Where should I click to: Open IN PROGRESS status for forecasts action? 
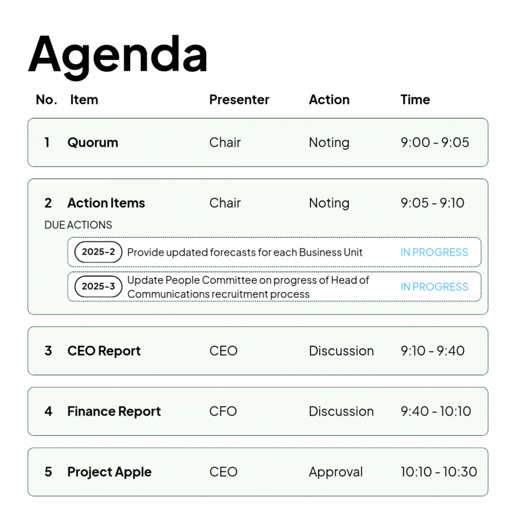[x=434, y=252]
